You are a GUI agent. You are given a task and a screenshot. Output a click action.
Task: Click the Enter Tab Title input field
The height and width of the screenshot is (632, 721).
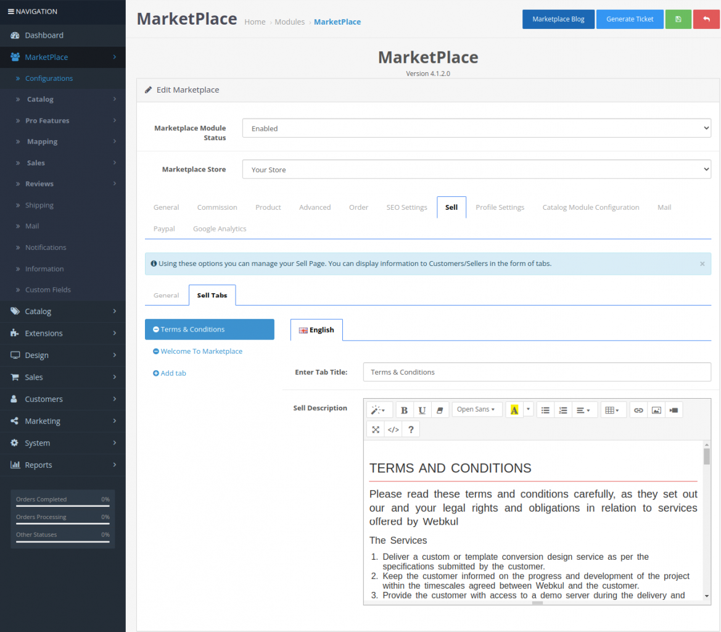click(x=537, y=372)
